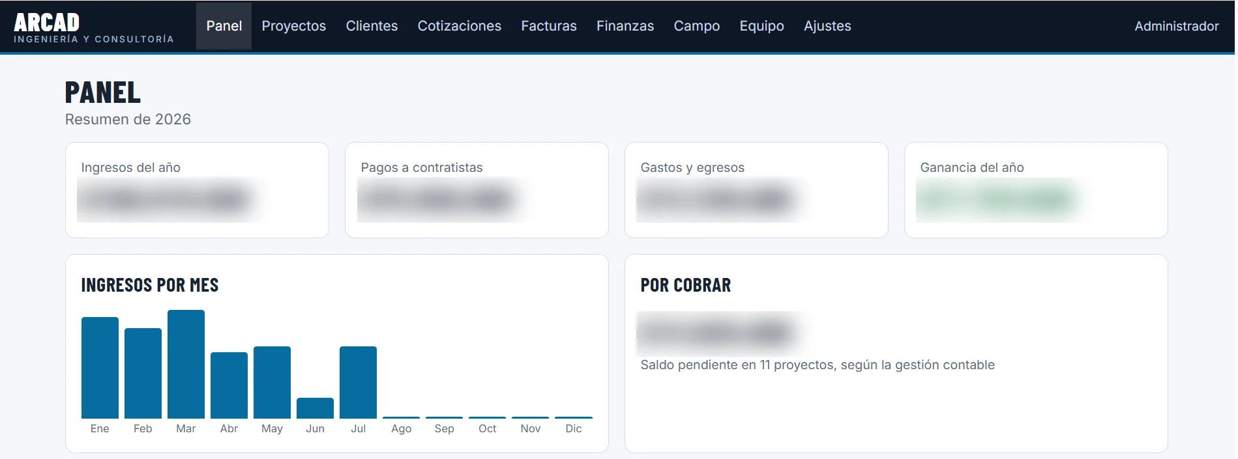Select the Ingresos del año card
Viewport: 1238px width, 459px height.
pos(197,190)
